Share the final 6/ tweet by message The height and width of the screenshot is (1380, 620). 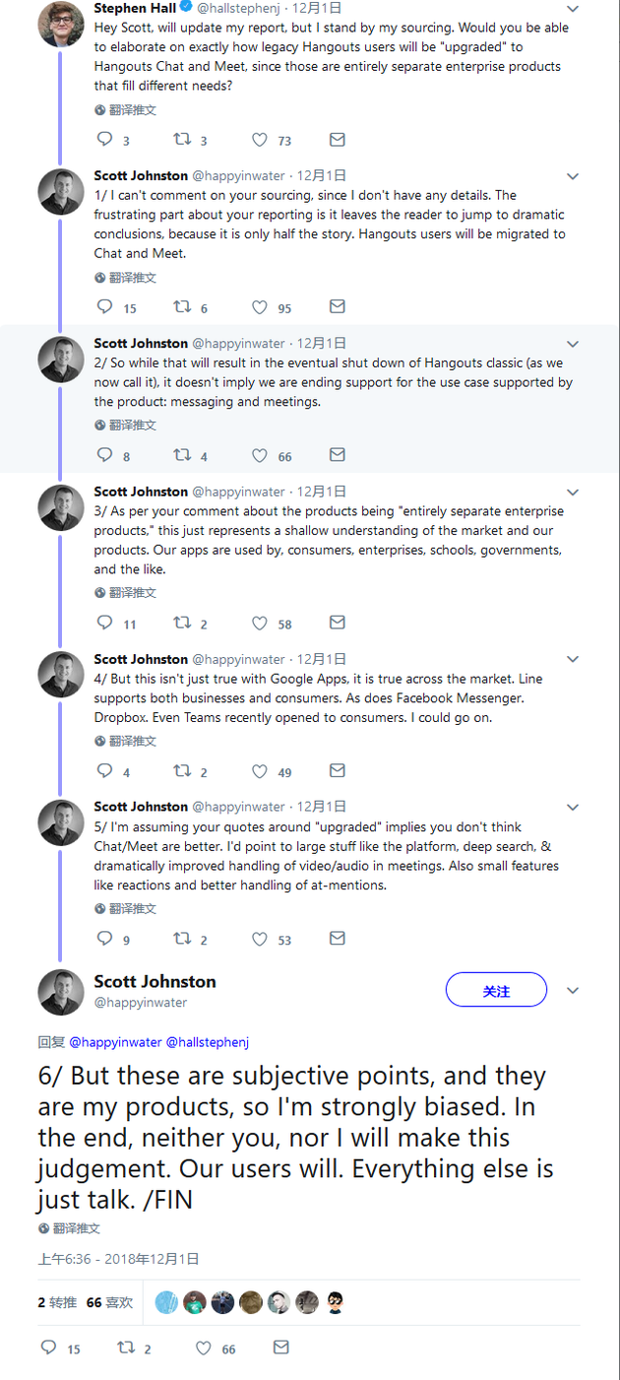point(280,1347)
